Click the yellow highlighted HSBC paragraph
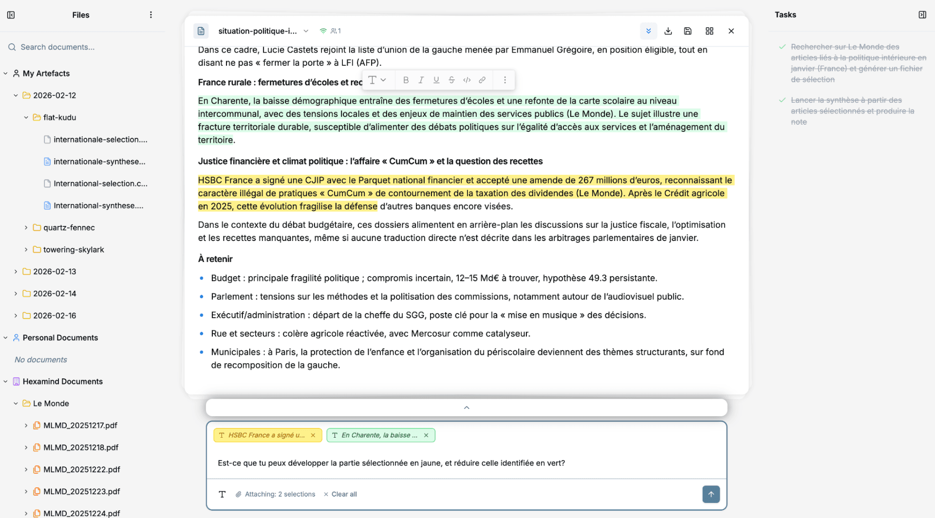The height and width of the screenshot is (518, 935). 465,193
